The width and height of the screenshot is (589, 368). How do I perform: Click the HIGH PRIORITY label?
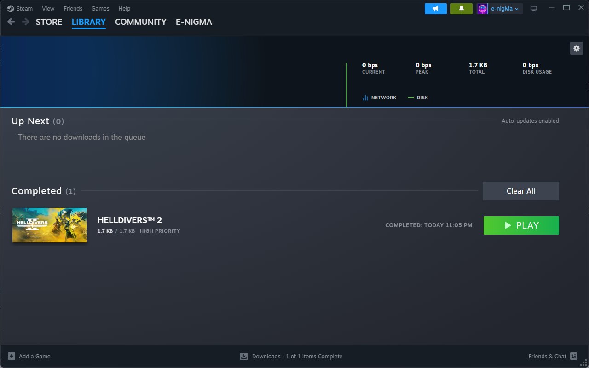[160, 231]
